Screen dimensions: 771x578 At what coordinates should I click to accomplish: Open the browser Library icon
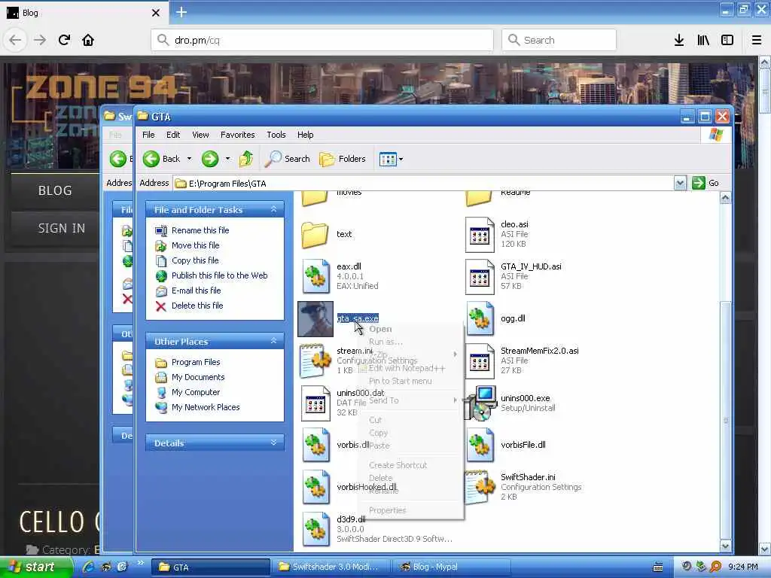[x=703, y=40]
